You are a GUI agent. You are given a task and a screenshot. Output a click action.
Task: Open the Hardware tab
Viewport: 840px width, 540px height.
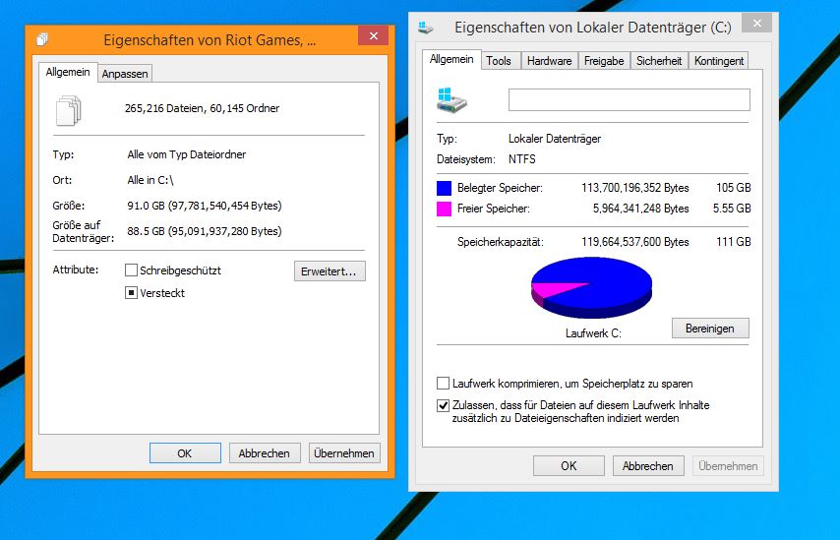coord(549,61)
